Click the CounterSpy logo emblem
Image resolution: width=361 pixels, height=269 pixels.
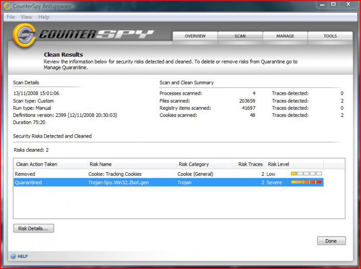point(24,35)
